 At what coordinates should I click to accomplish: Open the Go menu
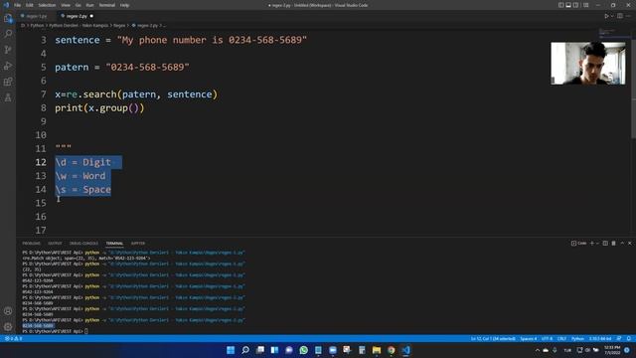78,5
